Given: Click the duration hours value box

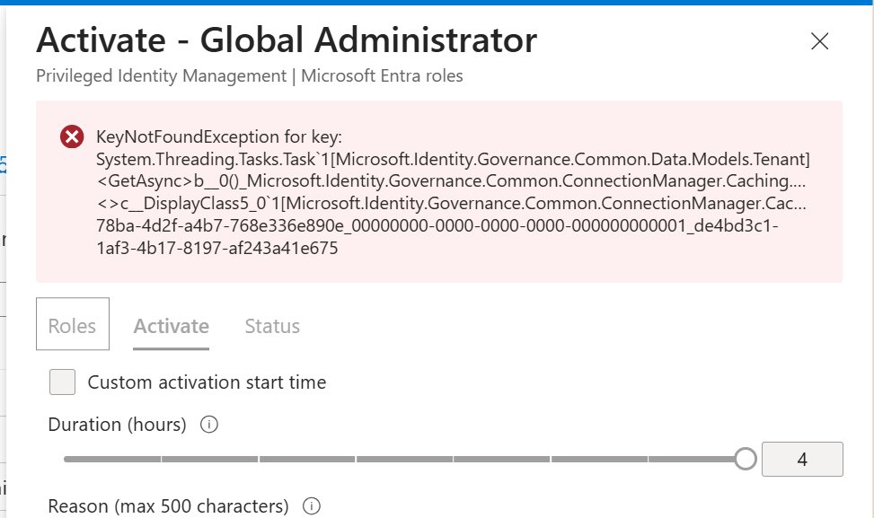Looking at the screenshot, I should [x=802, y=460].
